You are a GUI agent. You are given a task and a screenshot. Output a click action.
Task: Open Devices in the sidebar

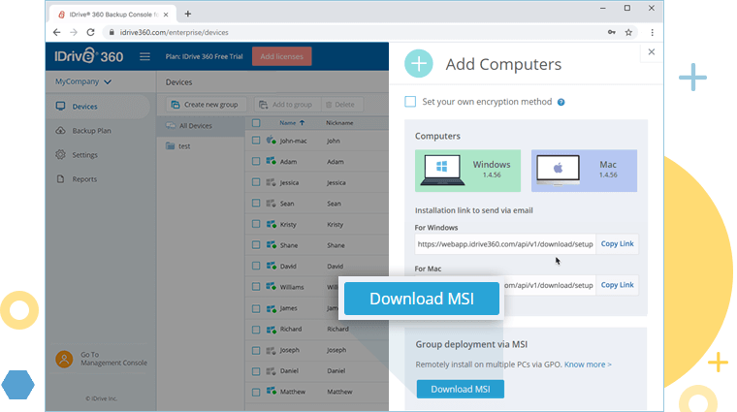coord(98,107)
